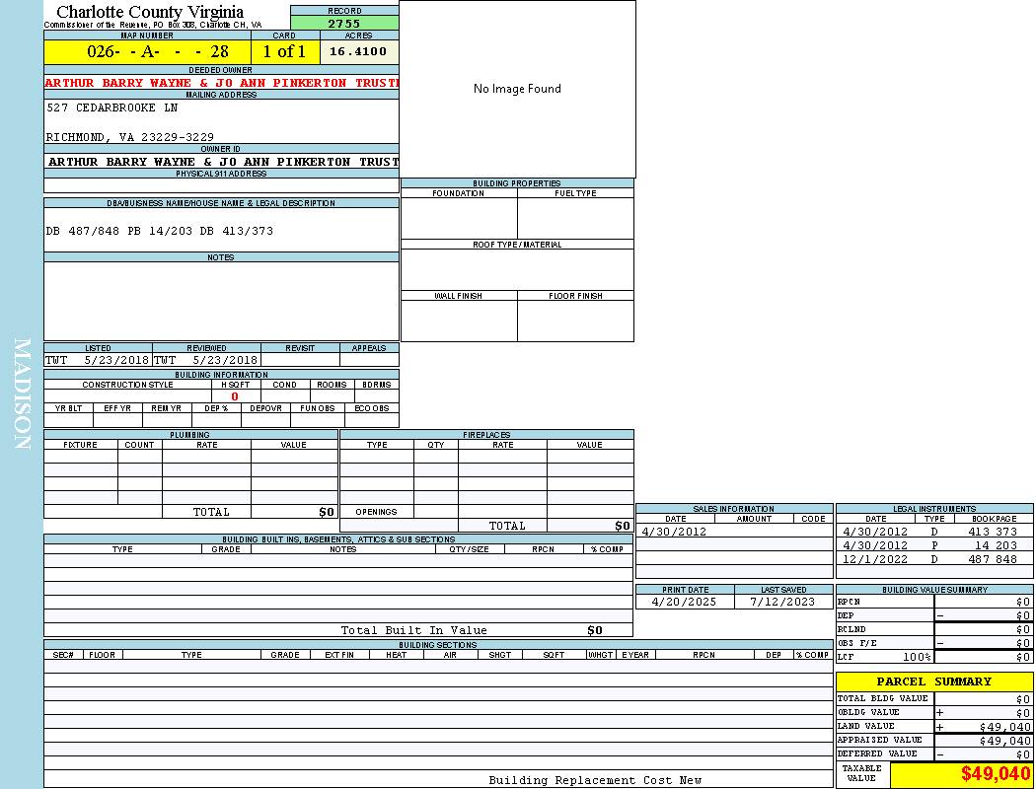
Task: Select the 4/30/2012 sales information date
Action: click(674, 532)
